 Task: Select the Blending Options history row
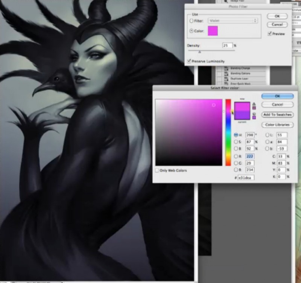tap(241, 73)
